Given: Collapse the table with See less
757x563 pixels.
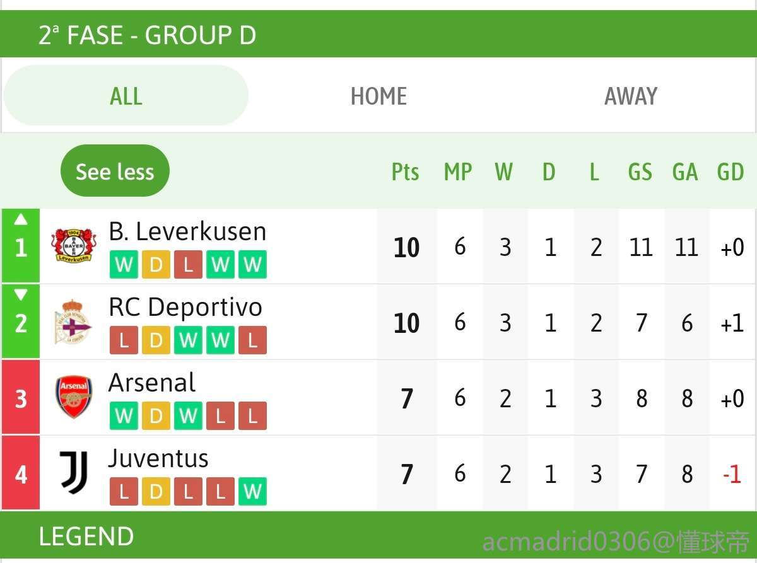Looking at the screenshot, I should point(115,171).
